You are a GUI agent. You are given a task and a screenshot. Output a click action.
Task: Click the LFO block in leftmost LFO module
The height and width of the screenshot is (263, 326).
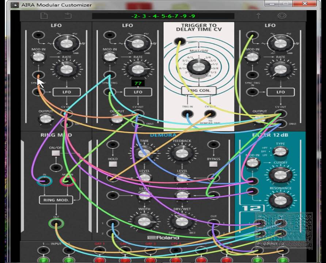pos(67,92)
